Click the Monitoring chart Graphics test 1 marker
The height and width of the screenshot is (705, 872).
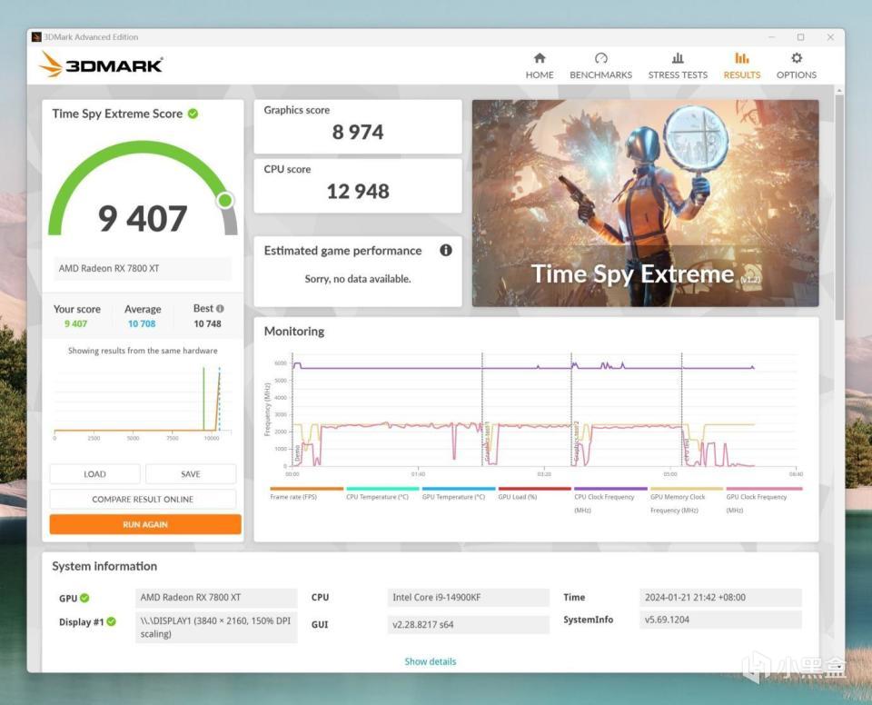pyautogui.click(x=488, y=442)
